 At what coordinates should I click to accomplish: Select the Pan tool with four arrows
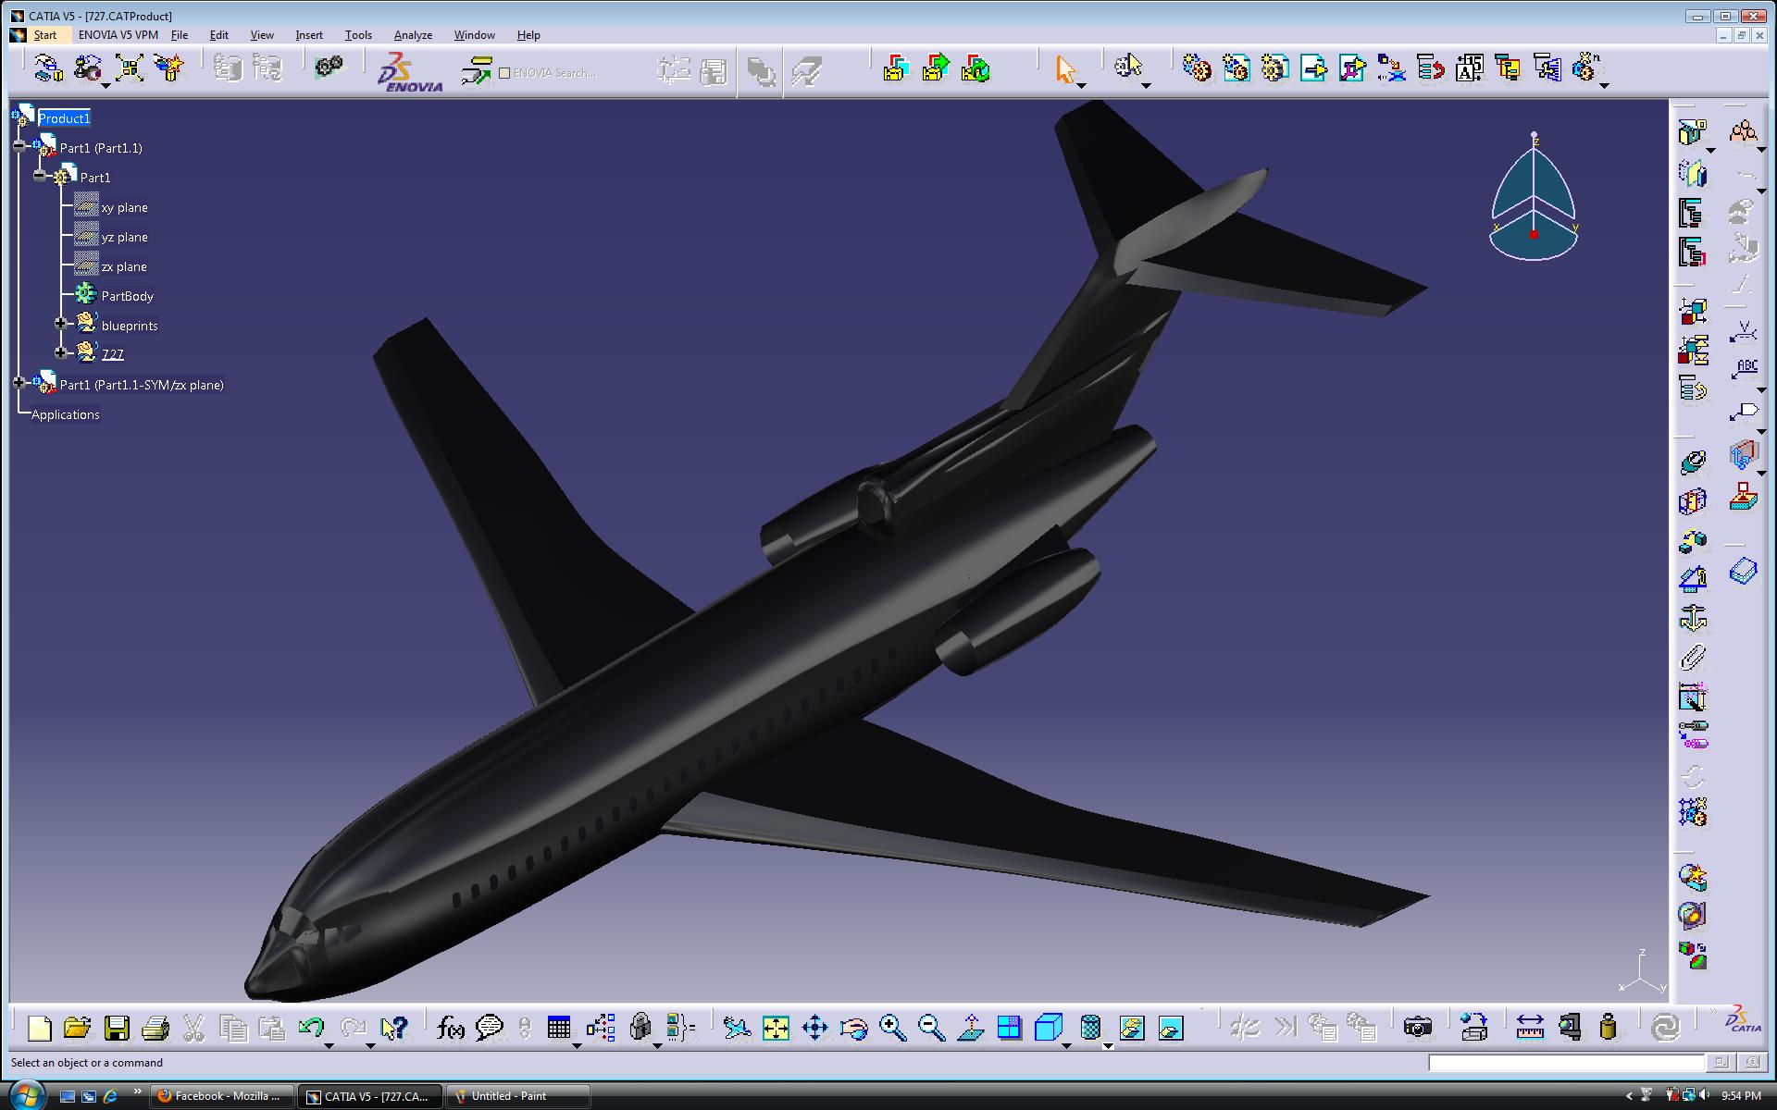814,1028
